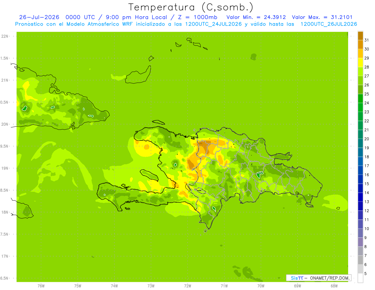This screenshot has height=290, width=375.
Task: Click the "6.5N" latitude label
Action: (x=5, y=278)
